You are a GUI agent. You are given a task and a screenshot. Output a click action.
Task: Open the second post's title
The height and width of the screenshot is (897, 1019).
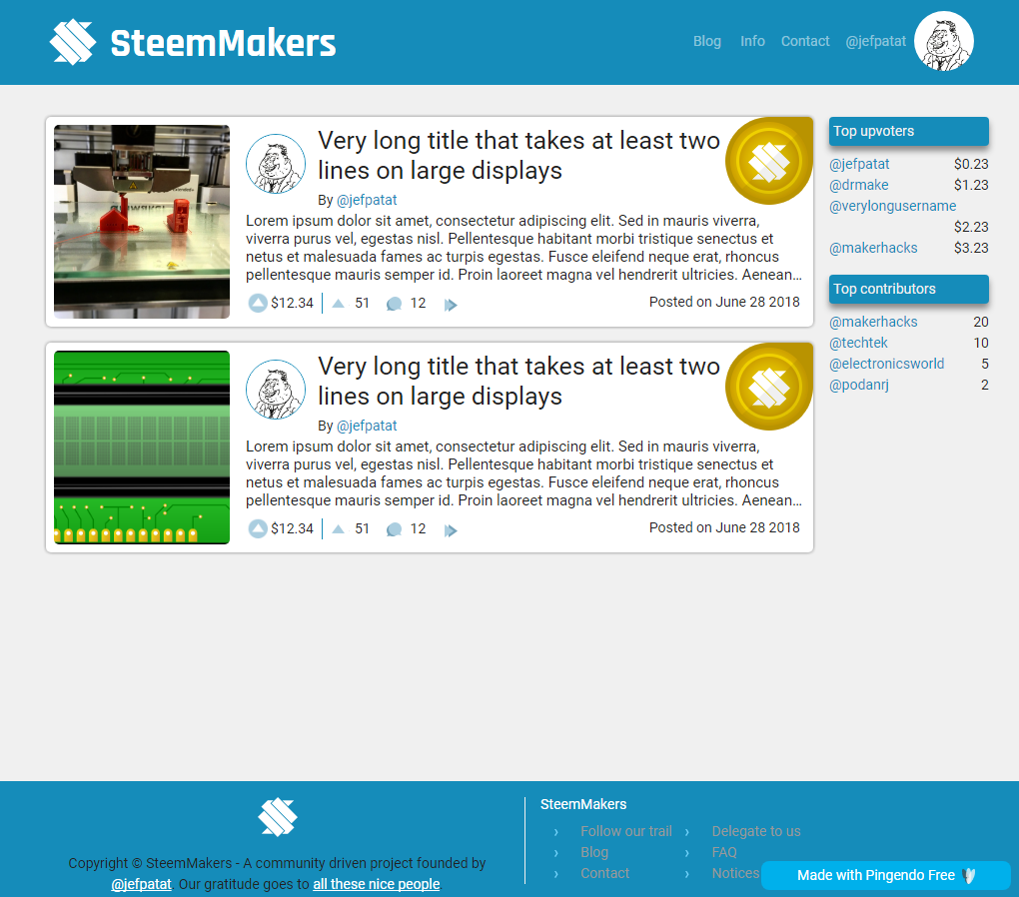518,381
